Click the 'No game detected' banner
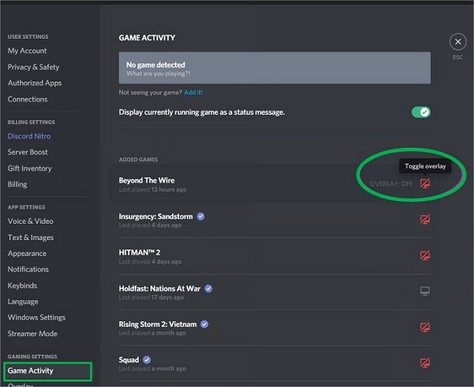The width and height of the screenshot is (474, 387). point(274,68)
